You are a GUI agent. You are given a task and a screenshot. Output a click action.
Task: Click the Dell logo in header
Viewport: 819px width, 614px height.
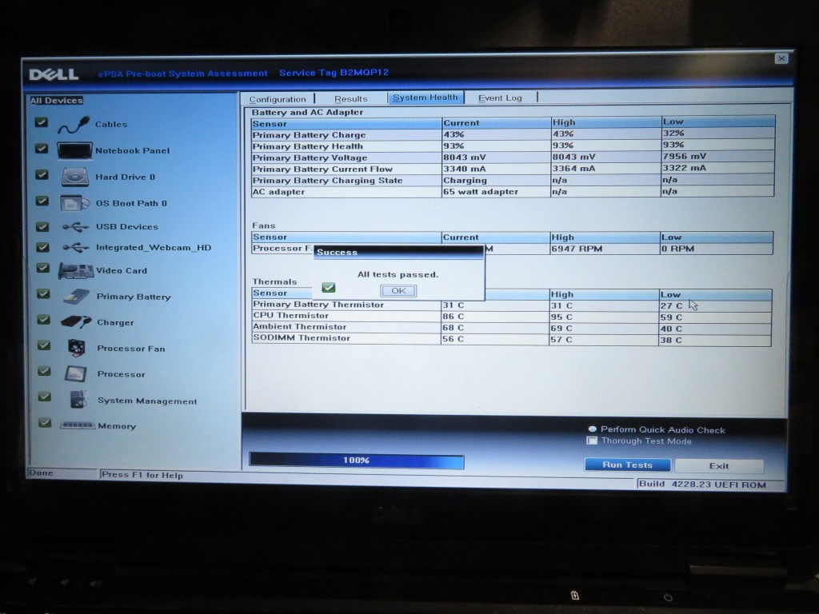point(54,74)
